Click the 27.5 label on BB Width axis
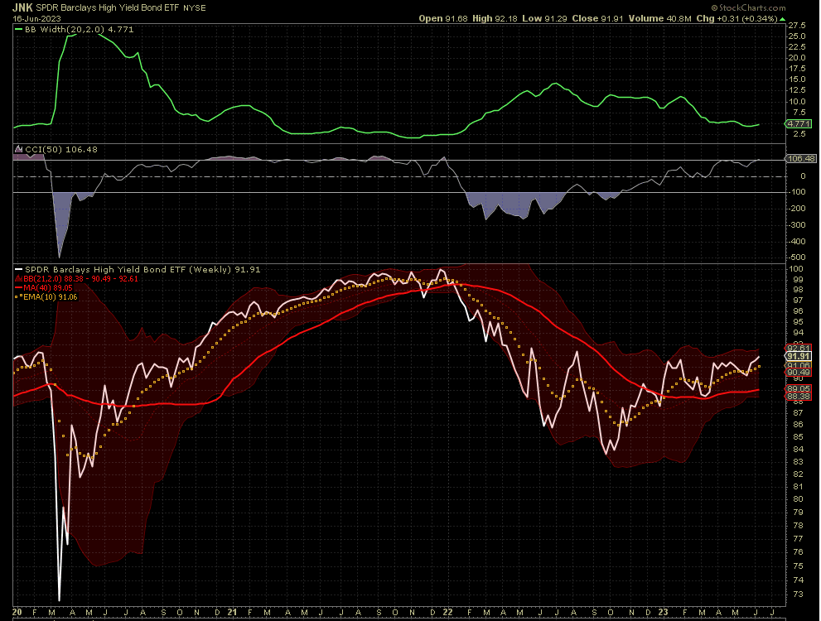Screen dimensions: 821x621 point(797,26)
